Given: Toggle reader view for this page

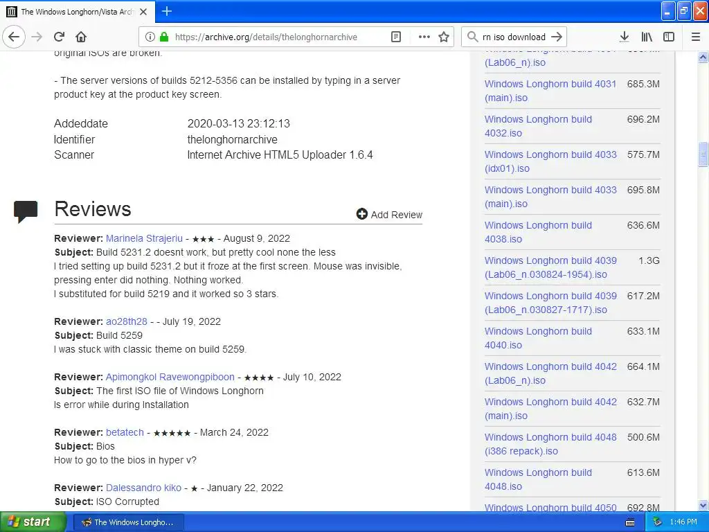Looking at the screenshot, I should tap(395, 37).
